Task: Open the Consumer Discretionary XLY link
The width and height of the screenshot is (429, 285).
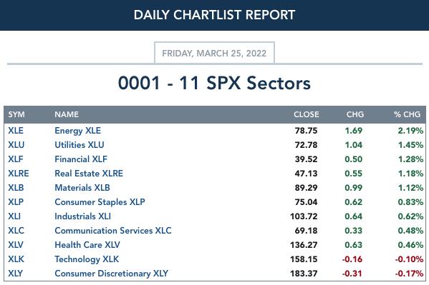Action: [111, 274]
